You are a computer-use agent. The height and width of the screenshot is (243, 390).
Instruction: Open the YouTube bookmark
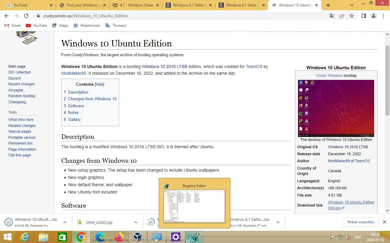[37, 26]
